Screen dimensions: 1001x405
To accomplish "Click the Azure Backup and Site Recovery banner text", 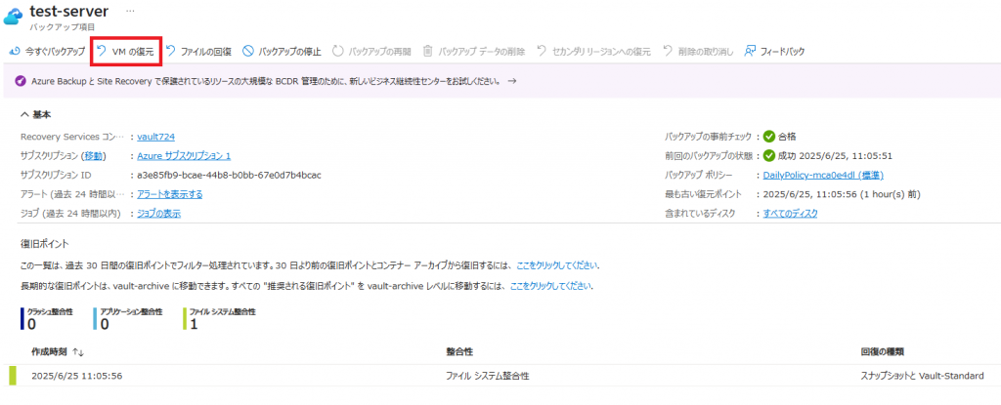I will pyautogui.click(x=266, y=82).
